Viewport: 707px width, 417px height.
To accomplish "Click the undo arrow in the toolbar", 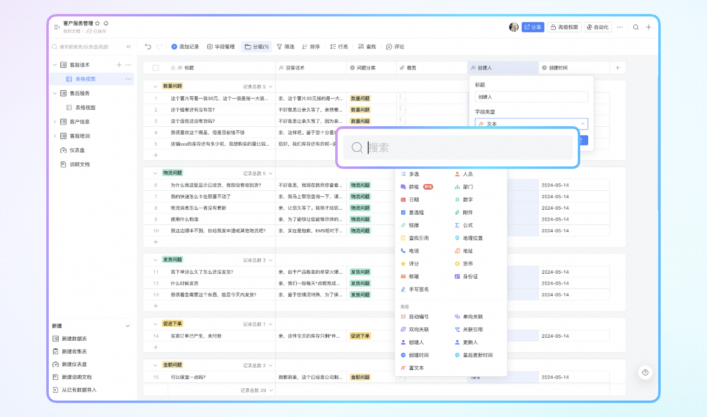I will pos(148,46).
